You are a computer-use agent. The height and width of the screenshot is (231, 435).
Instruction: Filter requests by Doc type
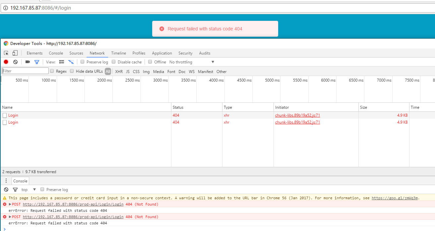pos(182,71)
